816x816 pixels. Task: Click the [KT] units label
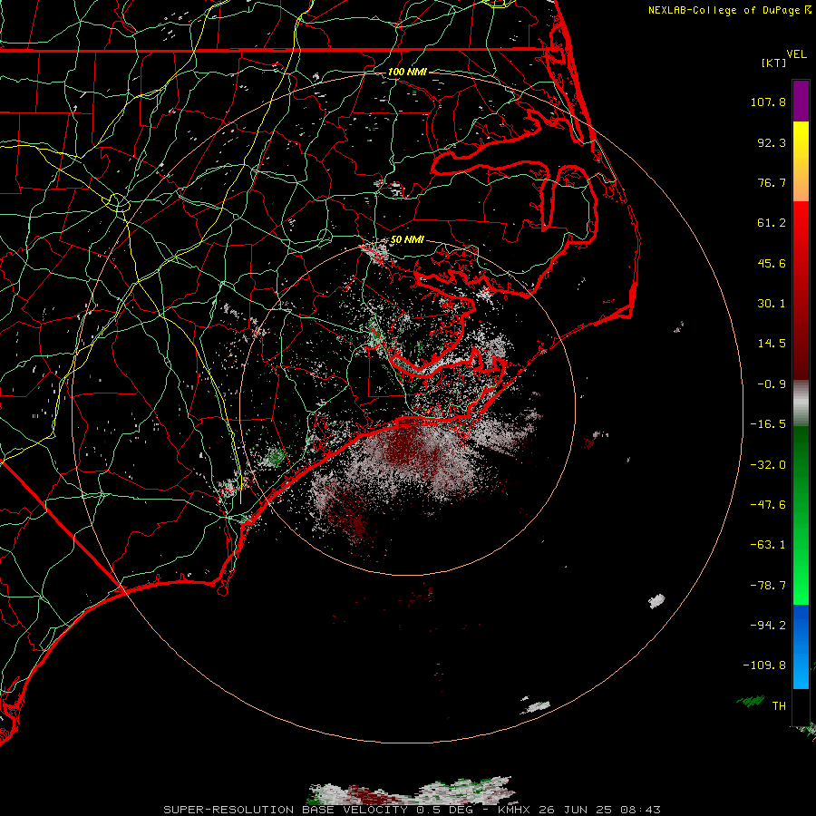coord(774,63)
